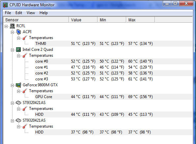
Task: Click the thermometer icon under ACPI
Action: click(25, 38)
